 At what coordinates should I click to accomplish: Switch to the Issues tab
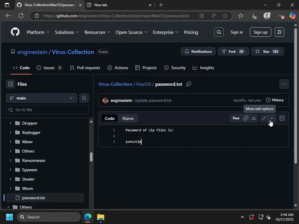point(49,68)
